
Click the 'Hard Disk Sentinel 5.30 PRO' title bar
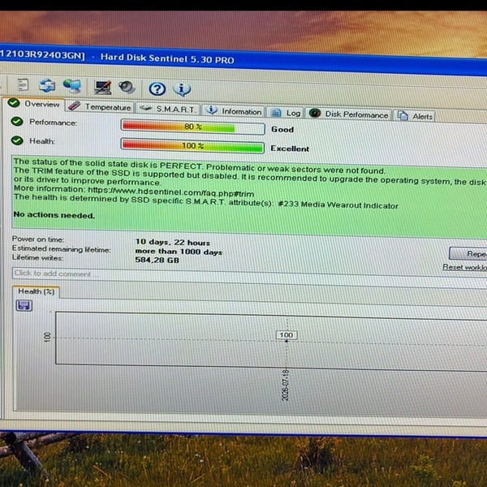click(x=167, y=58)
